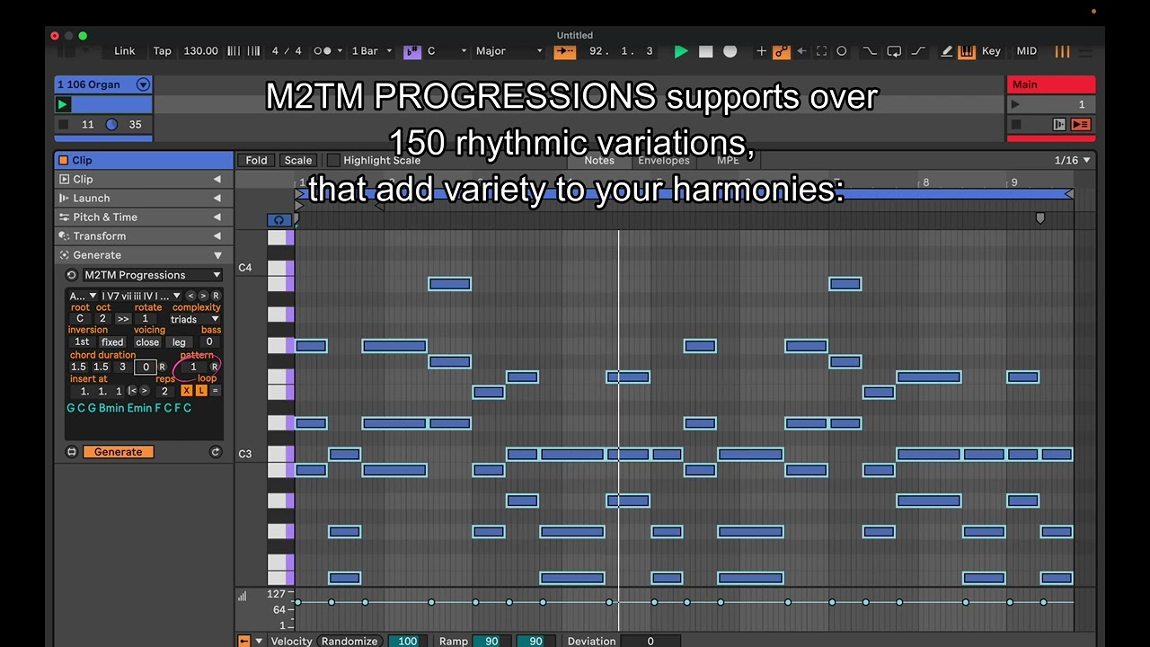Click the Organ track pan knob
The image size is (1150, 647).
click(111, 125)
